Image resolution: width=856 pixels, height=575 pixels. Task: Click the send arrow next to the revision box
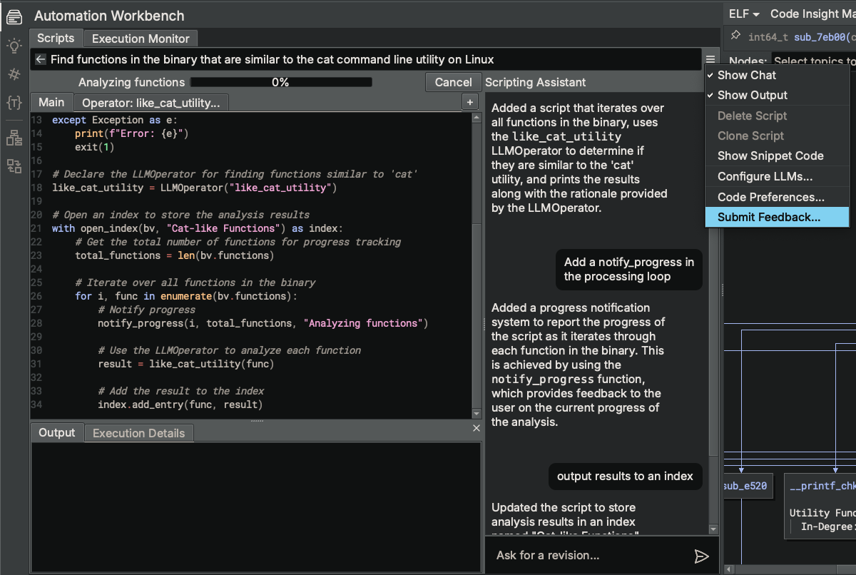(702, 556)
